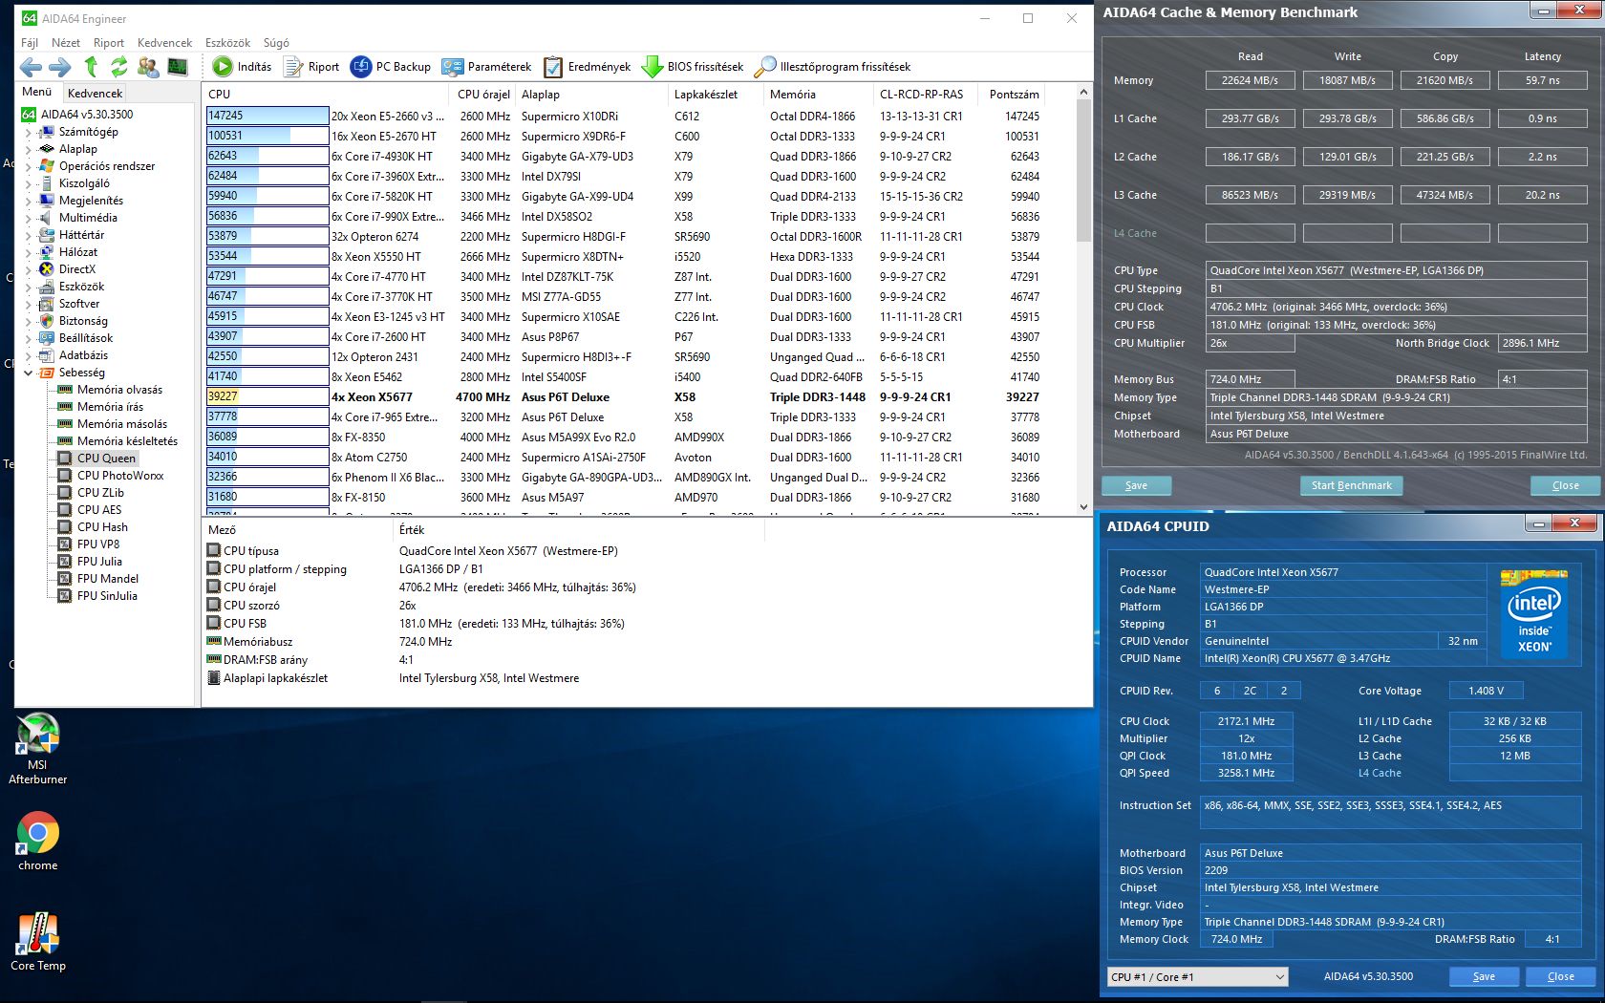The image size is (1605, 1003).
Task: Open the Riport menu
Action: 109,43
